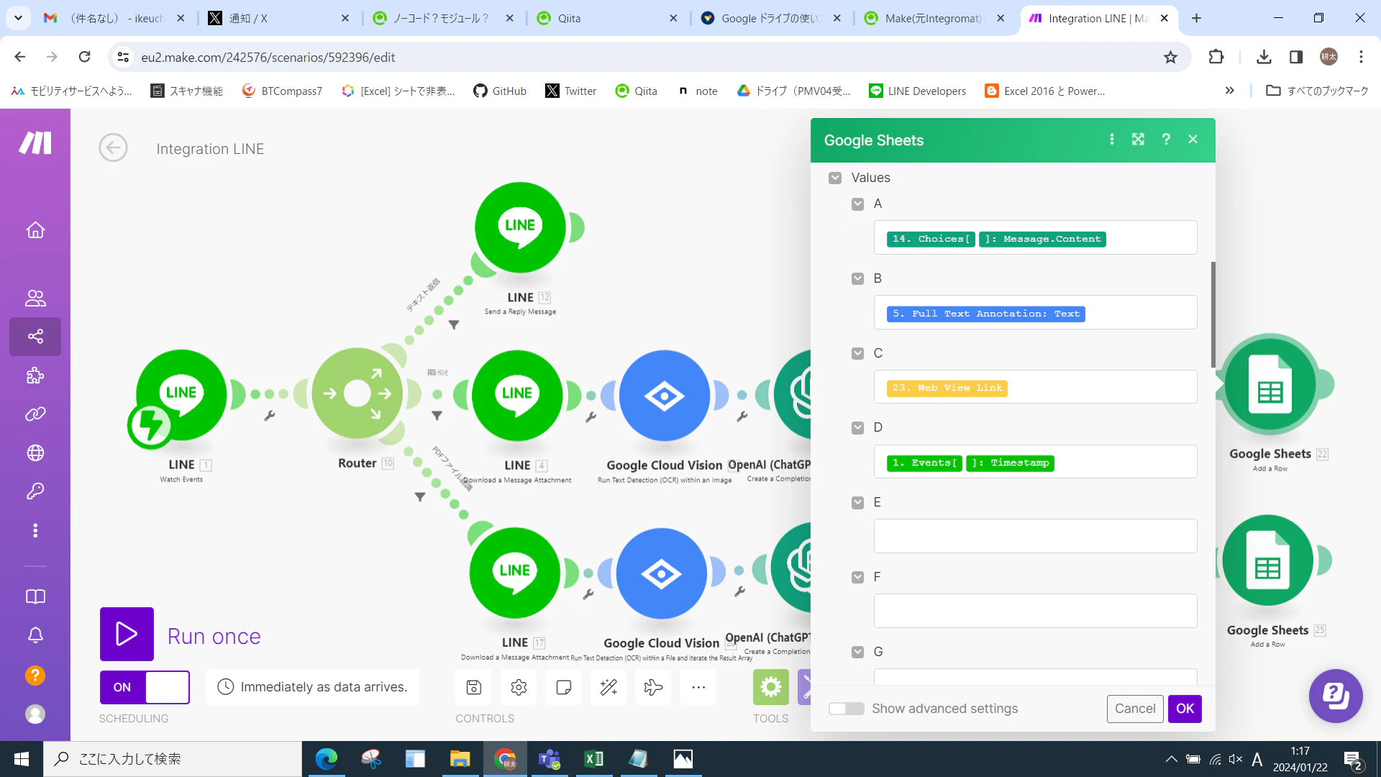Screen dimensions: 1381x777
Task: Select the LINE module numbered 17
Action: click(515, 573)
